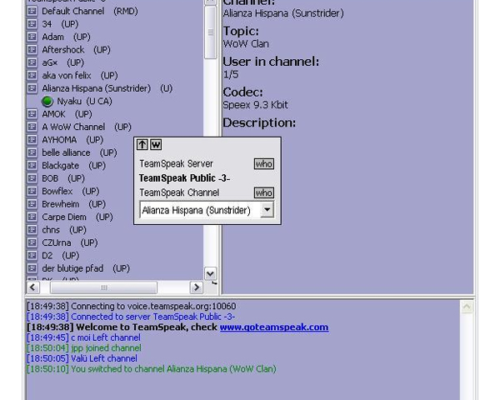Click the Blackgate channel icon
This screenshot has height=400, width=500.
[x=32, y=166]
